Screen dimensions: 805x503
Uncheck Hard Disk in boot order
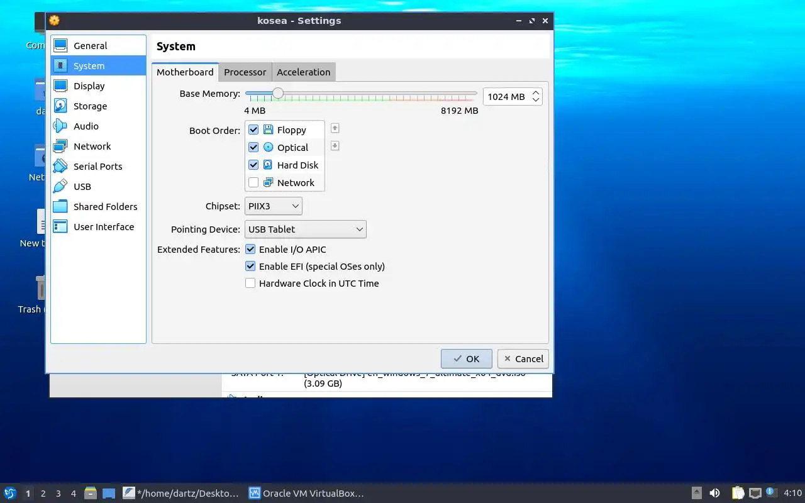coord(253,165)
